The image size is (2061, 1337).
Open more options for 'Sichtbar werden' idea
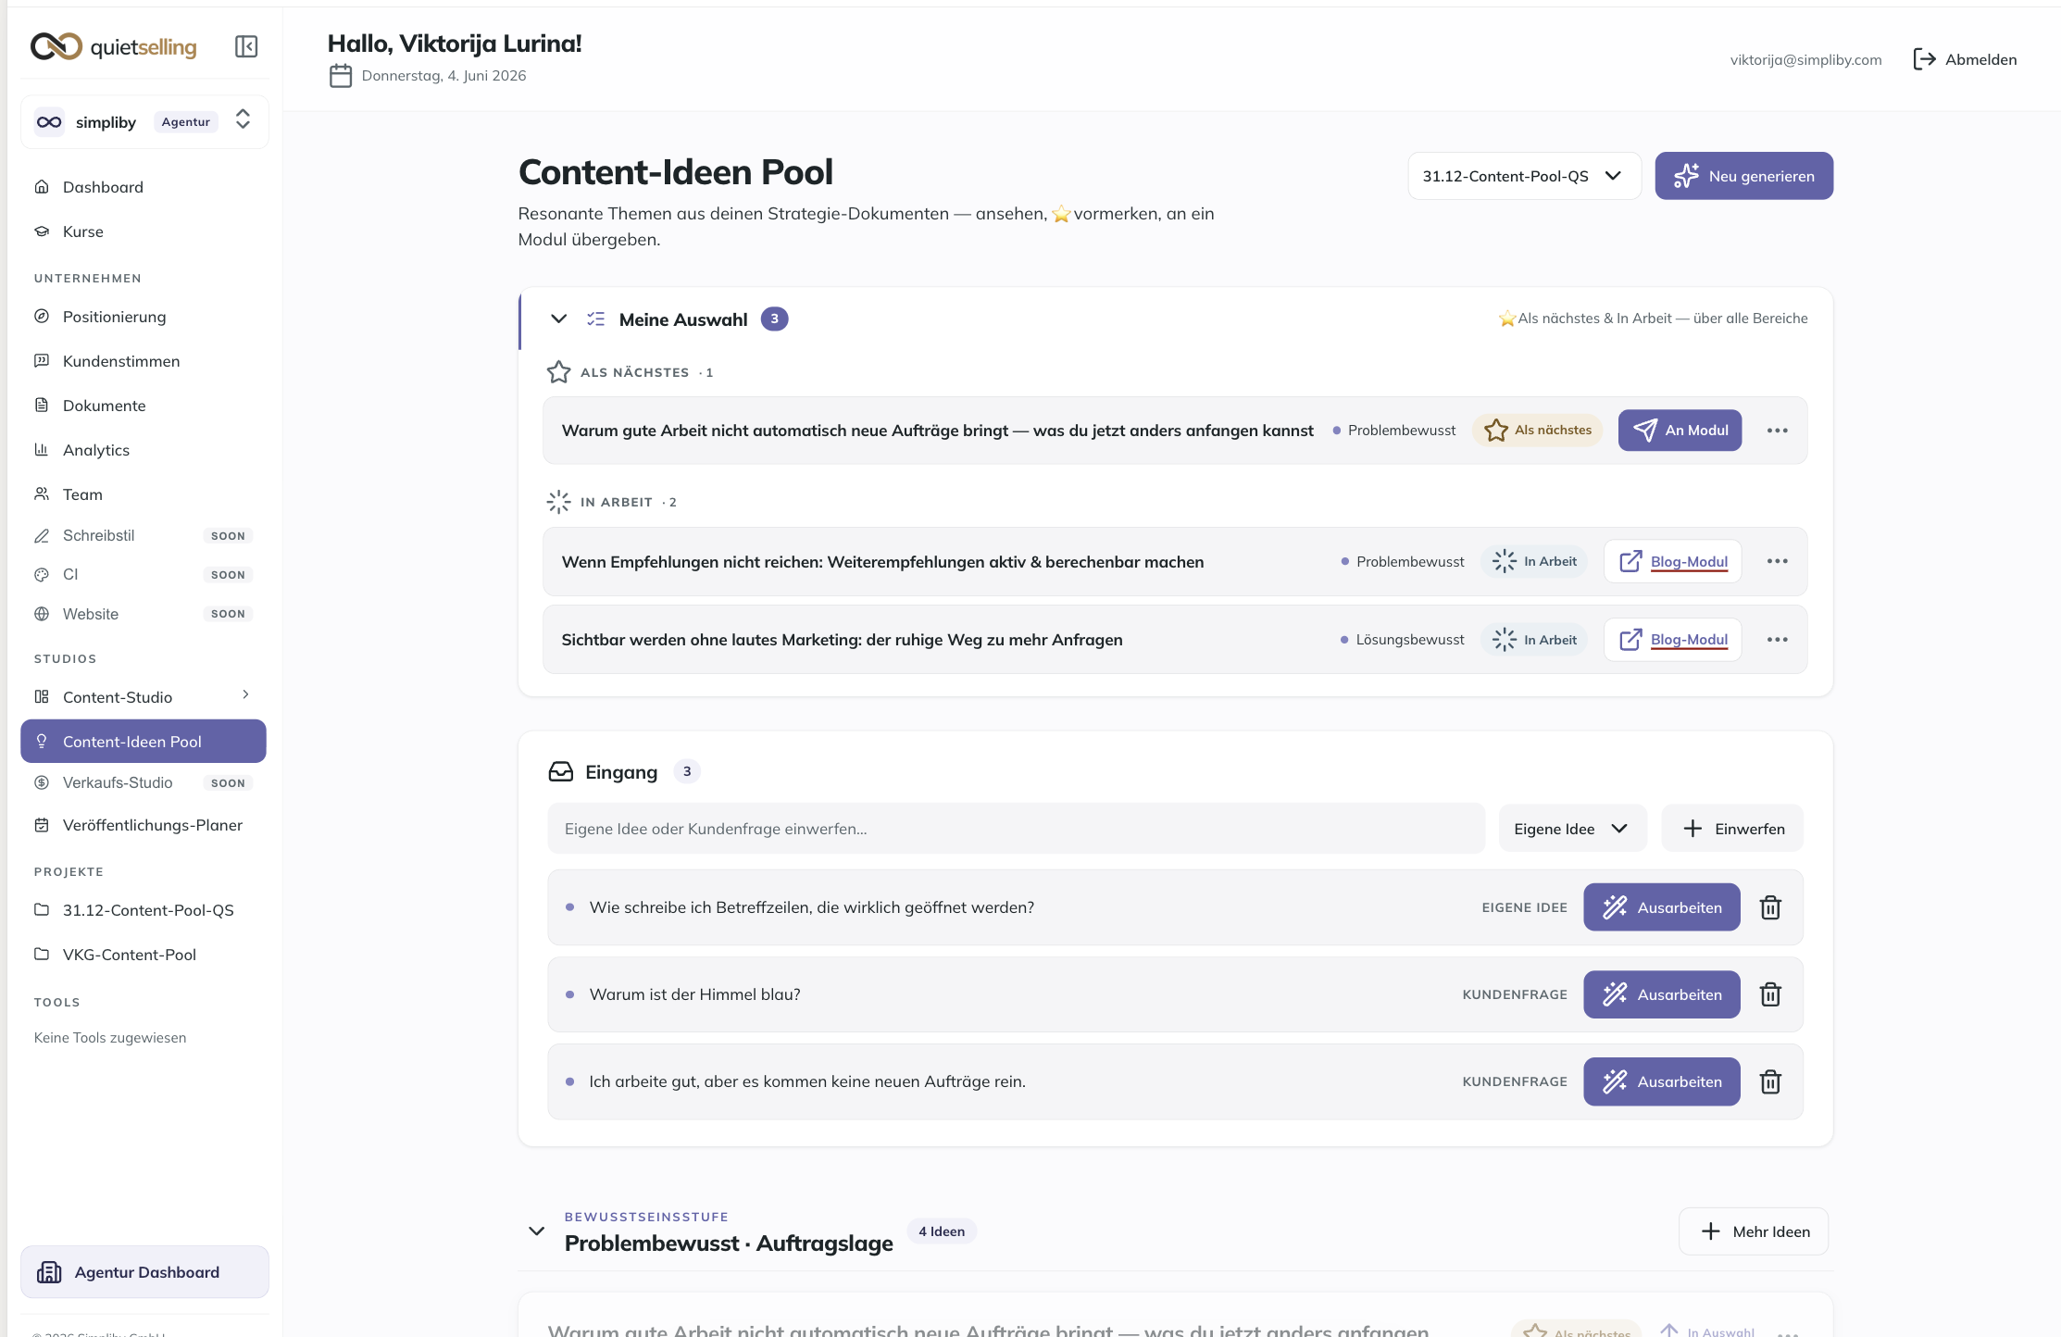click(x=1777, y=640)
